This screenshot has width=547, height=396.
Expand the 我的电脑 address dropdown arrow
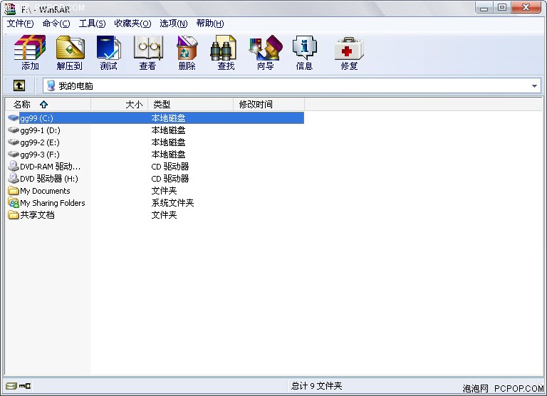click(x=534, y=86)
